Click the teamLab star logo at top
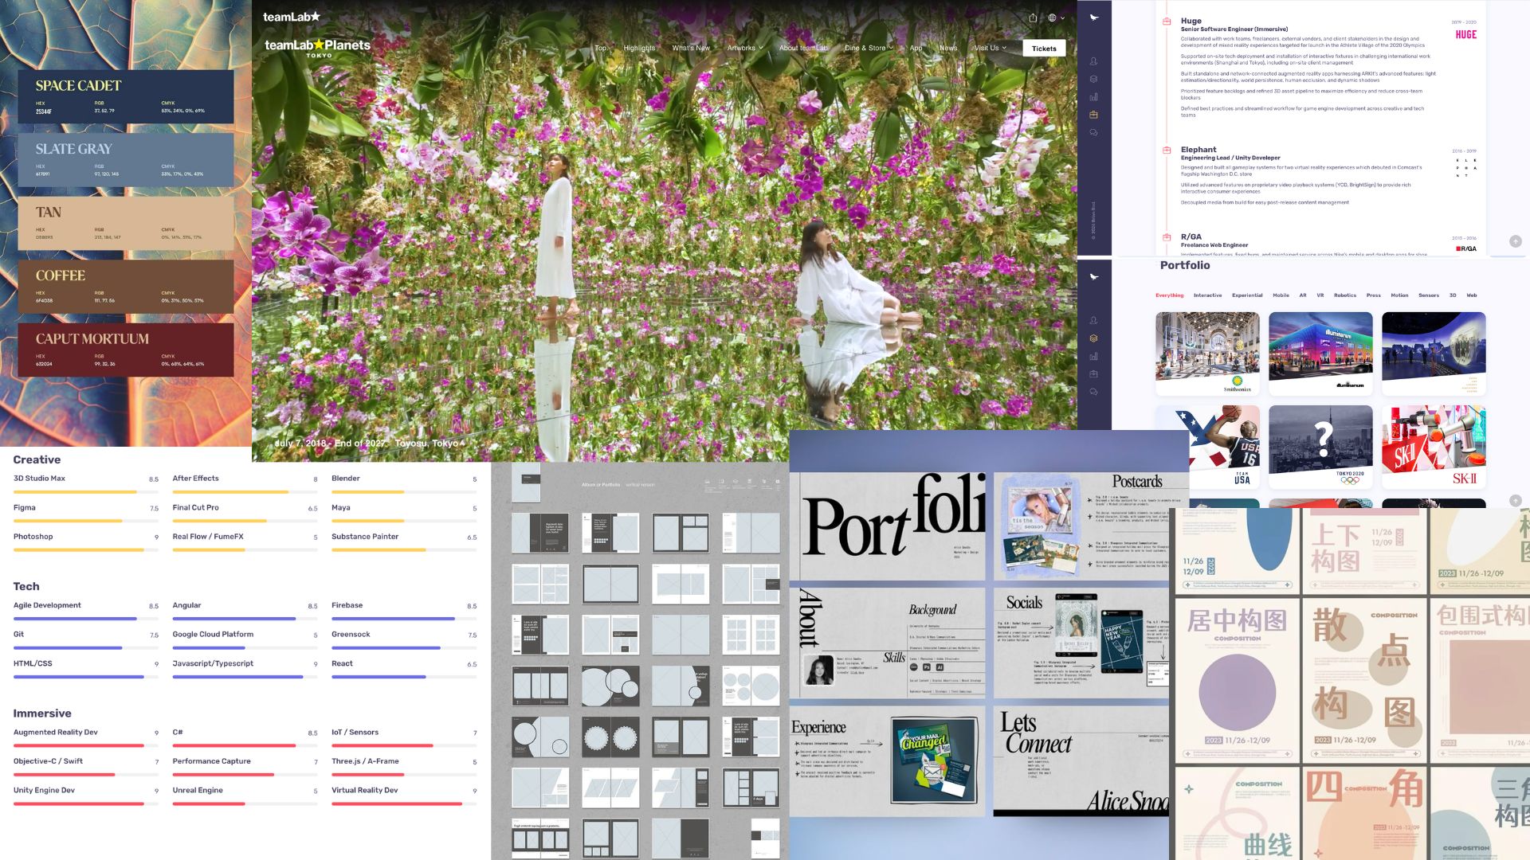 click(292, 17)
